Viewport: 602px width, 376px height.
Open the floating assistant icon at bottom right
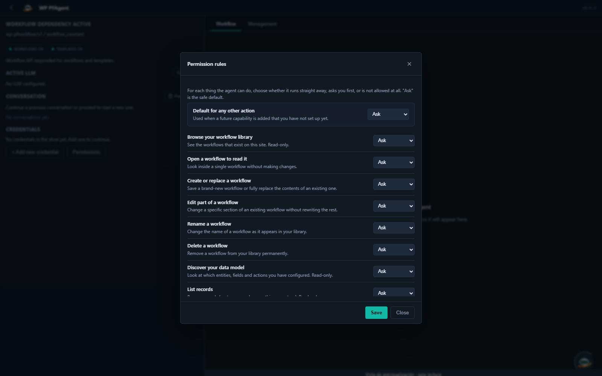coord(584,362)
